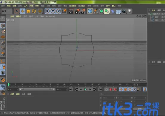
Task: Toggle Enable Axis L-shaped icon
Action: tap(3, 61)
